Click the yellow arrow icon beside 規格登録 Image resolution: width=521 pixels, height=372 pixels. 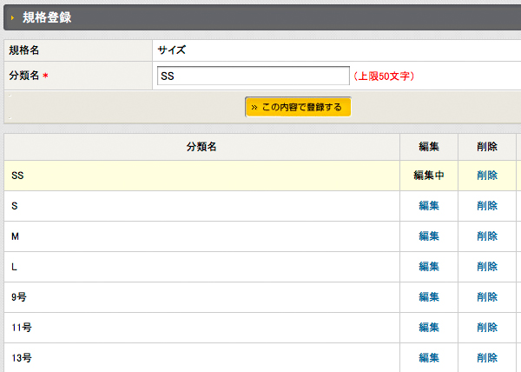click(12, 17)
